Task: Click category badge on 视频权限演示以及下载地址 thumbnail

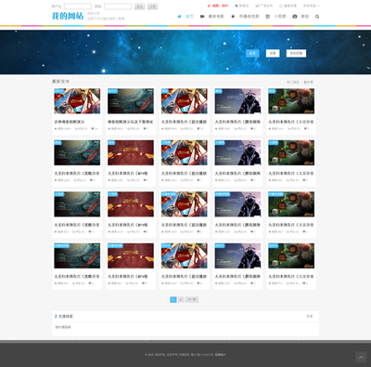Action: point(112,91)
